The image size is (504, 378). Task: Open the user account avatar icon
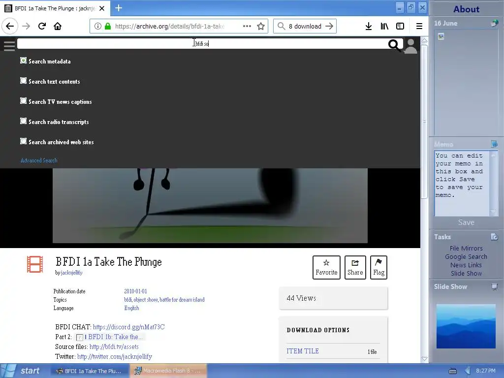410,46
